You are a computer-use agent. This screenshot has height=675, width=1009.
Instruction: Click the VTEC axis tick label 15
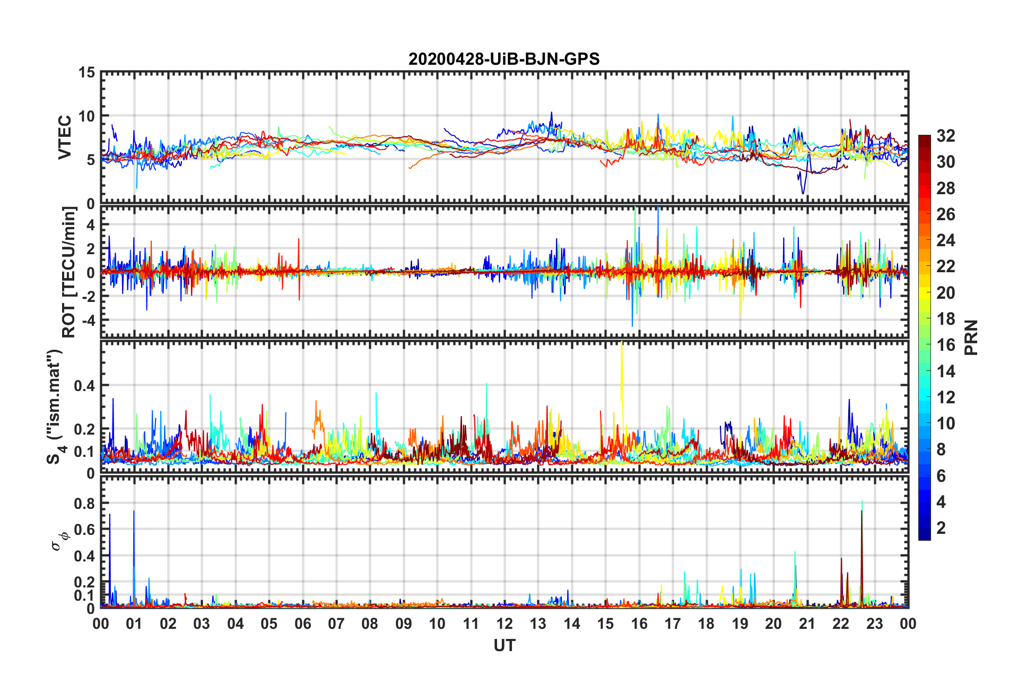click(86, 73)
